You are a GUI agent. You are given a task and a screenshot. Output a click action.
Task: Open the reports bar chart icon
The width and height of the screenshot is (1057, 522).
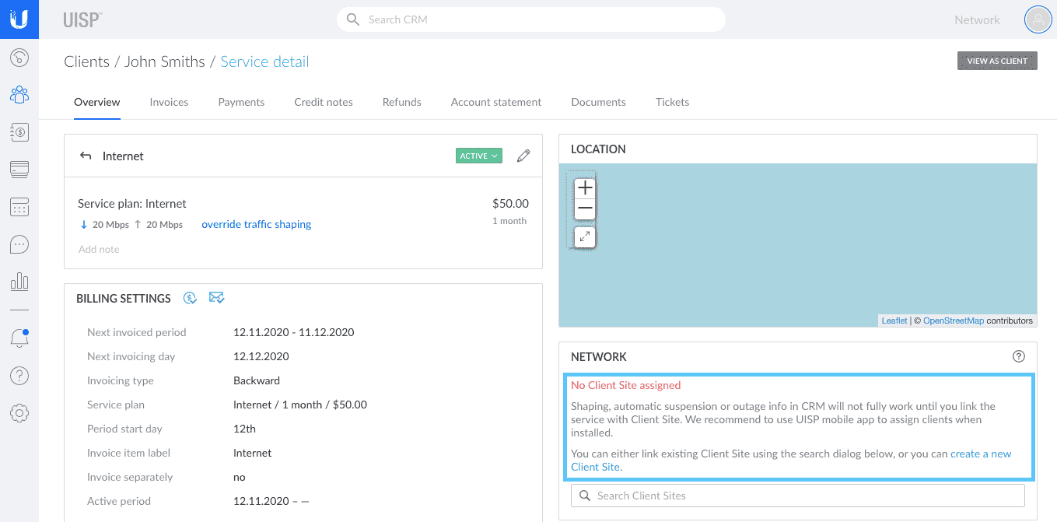pos(19,282)
